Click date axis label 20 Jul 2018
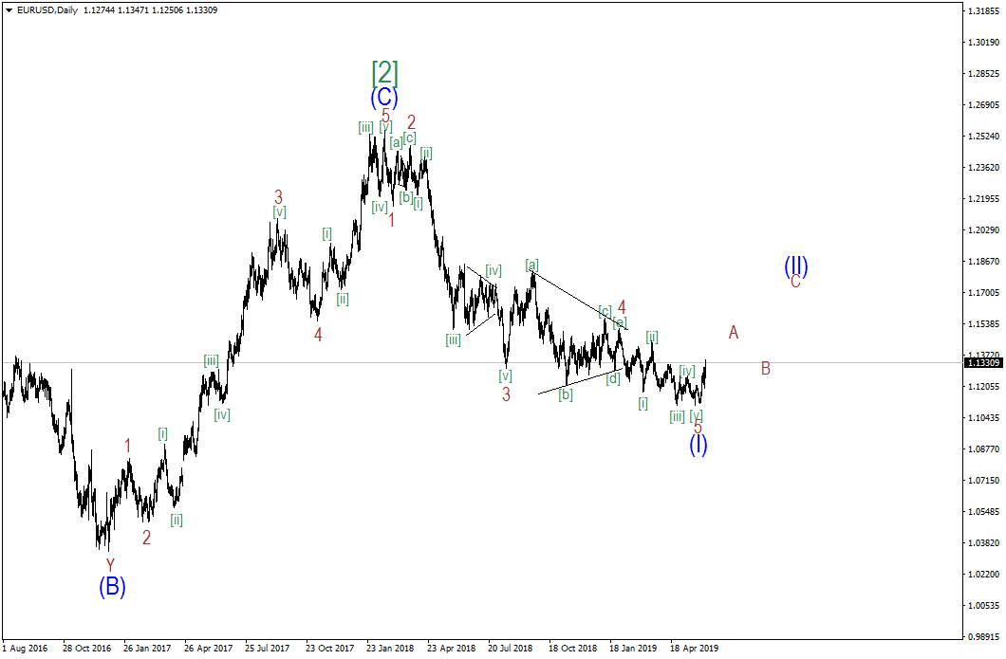The height and width of the screenshot is (659, 1006). click(x=510, y=649)
